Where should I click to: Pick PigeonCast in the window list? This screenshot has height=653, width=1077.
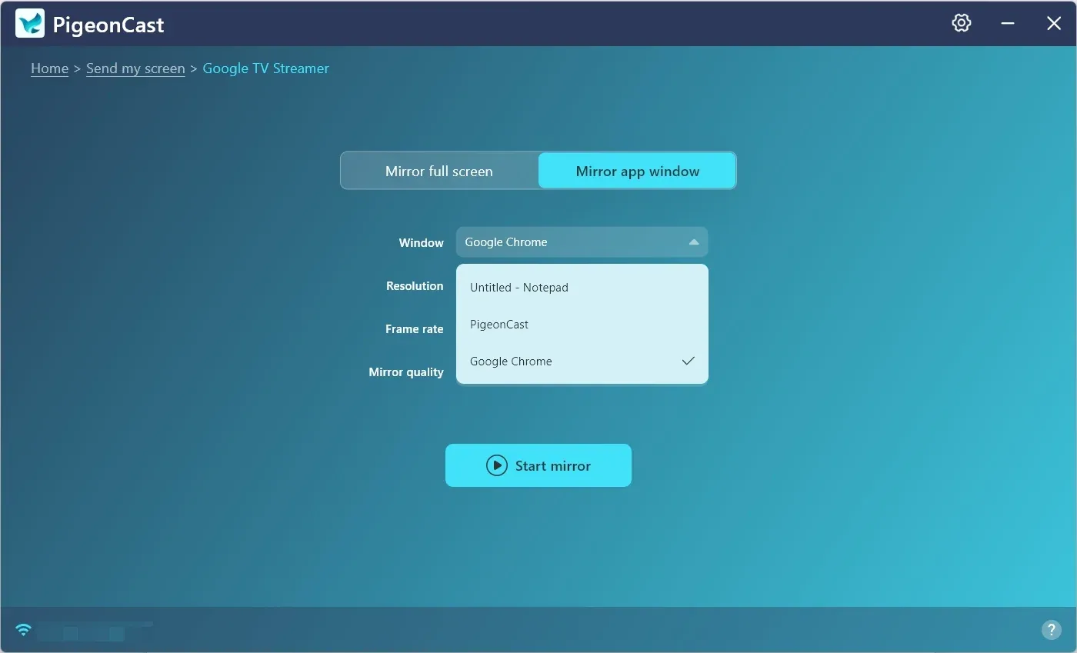[x=499, y=325]
